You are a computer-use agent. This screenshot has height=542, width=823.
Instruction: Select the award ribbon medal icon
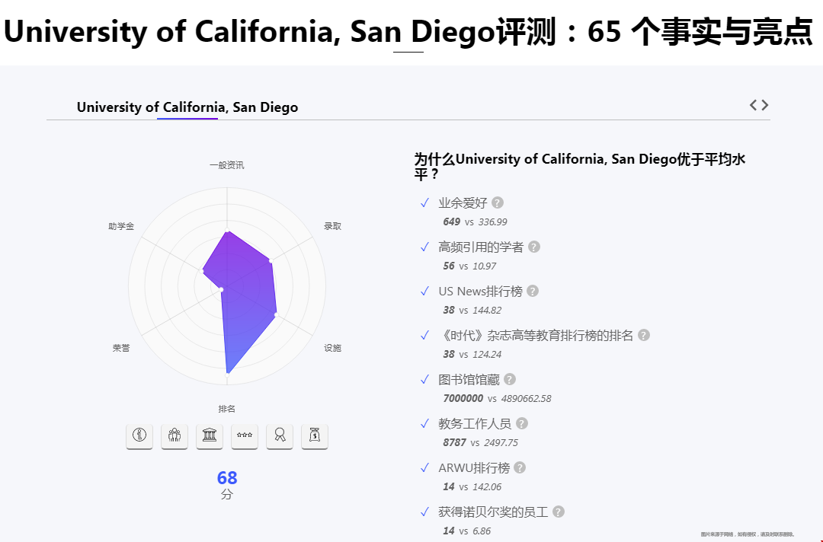click(x=279, y=436)
